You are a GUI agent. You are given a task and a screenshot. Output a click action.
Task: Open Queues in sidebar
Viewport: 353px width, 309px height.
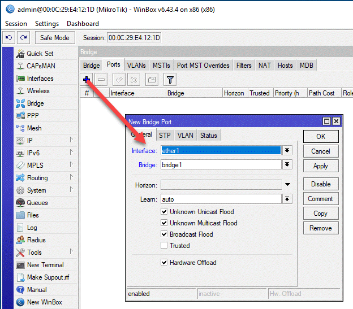tap(46, 203)
